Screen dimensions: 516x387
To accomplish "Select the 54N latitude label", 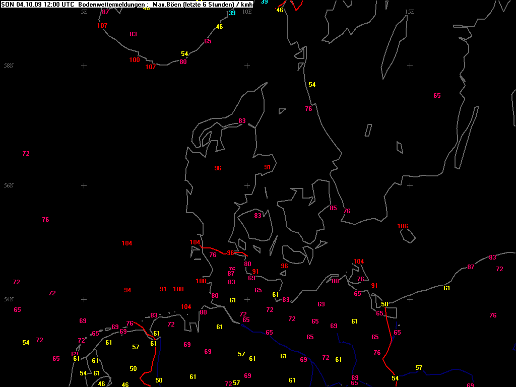I will [x=9, y=299].
